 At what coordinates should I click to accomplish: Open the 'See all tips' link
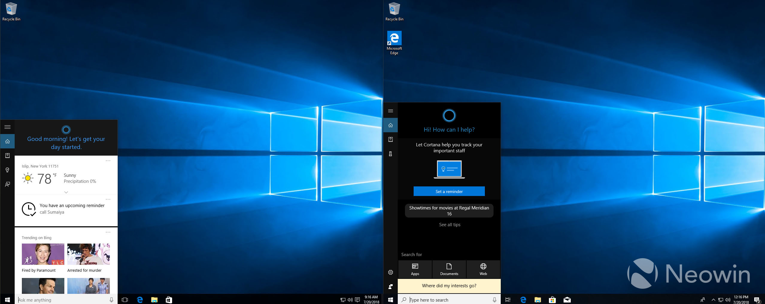coord(450,225)
